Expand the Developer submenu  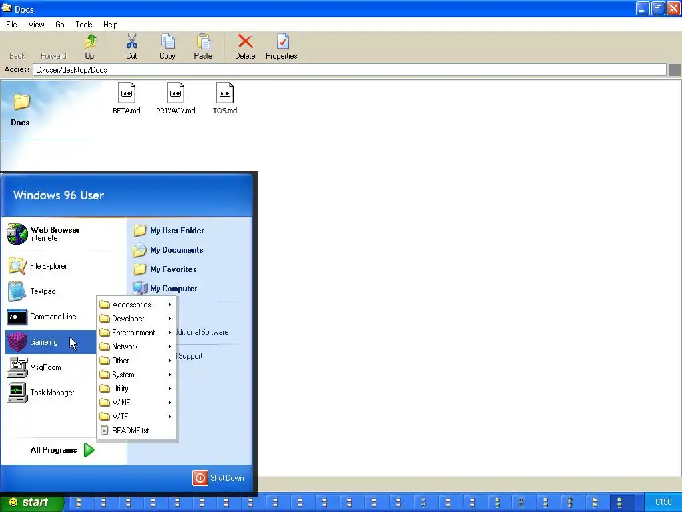click(x=136, y=318)
